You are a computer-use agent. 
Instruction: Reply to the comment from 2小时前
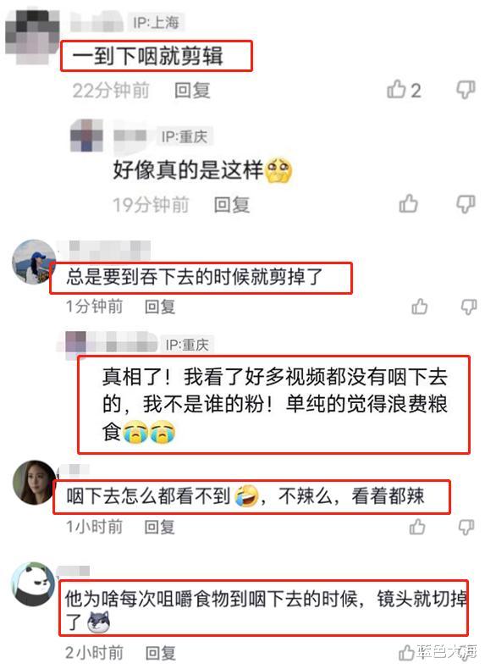pyautogui.click(x=160, y=653)
